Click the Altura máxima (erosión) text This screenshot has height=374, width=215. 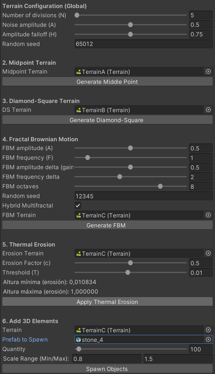50,291
